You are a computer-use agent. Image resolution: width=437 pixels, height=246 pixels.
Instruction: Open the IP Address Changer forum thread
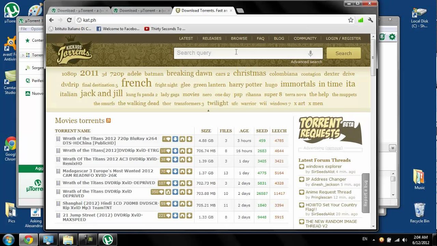326,179
